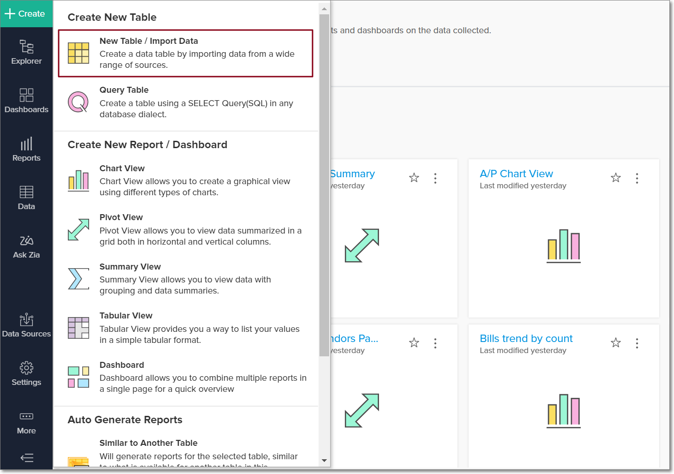
Task: Collapse the left sidebar panel
Action: [27, 458]
